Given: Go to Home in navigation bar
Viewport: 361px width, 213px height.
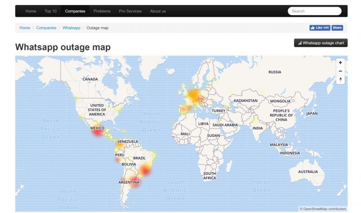Looking at the screenshot, I should (31, 11).
